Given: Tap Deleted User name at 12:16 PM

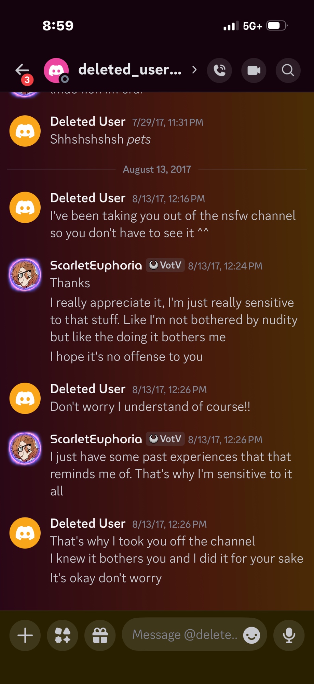Looking at the screenshot, I should click(88, 198).
